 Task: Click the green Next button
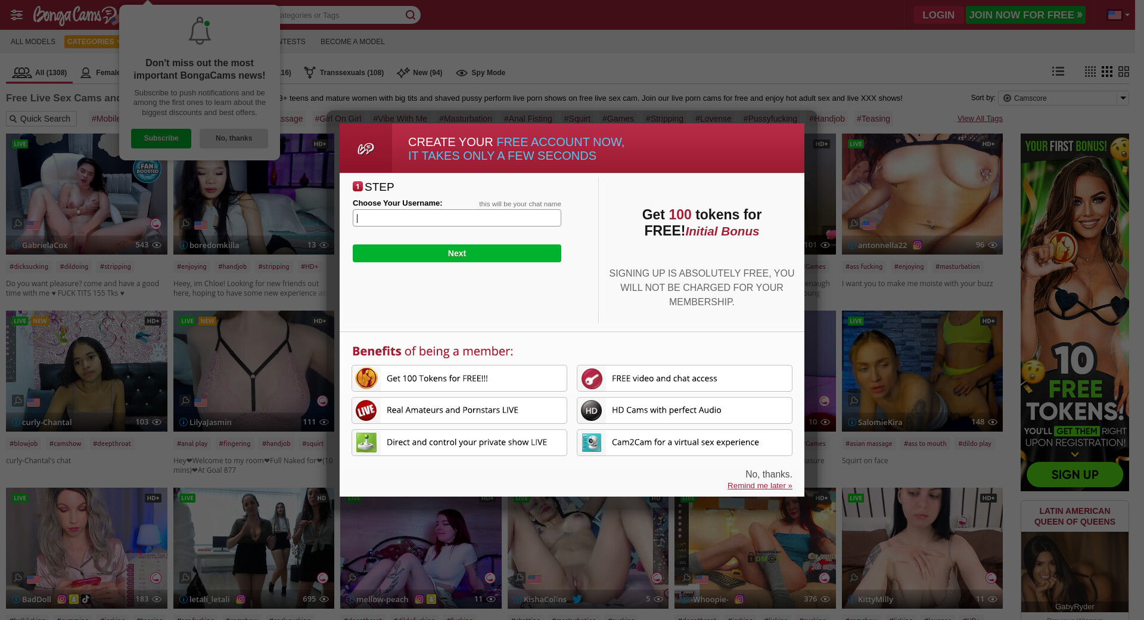[x=457, y=253]
